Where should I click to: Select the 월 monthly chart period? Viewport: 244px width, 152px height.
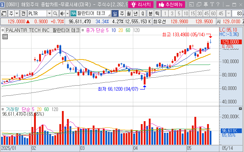[129, 14]
